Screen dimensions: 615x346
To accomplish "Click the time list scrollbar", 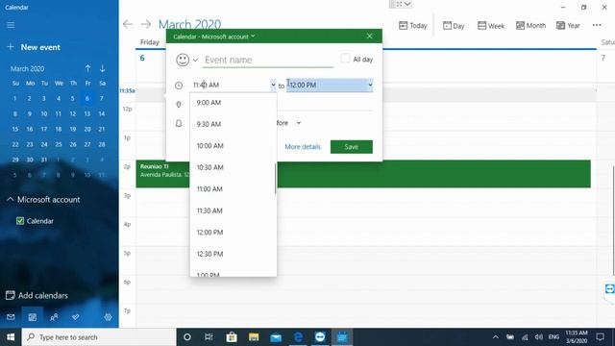I will tap(276, 179).
